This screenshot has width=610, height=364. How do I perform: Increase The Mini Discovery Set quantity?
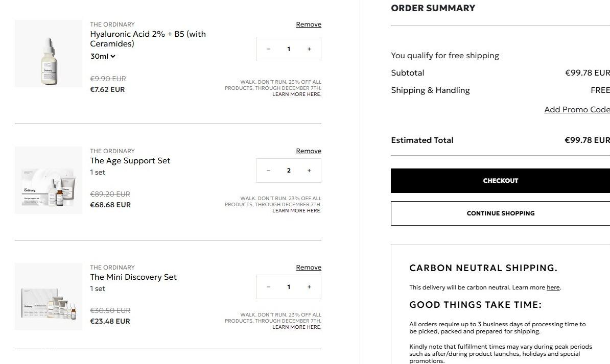pyautogui.click(x=309, y=287)
